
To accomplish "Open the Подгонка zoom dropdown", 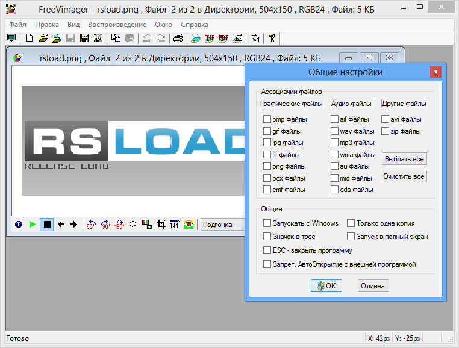I will (222, 225).
